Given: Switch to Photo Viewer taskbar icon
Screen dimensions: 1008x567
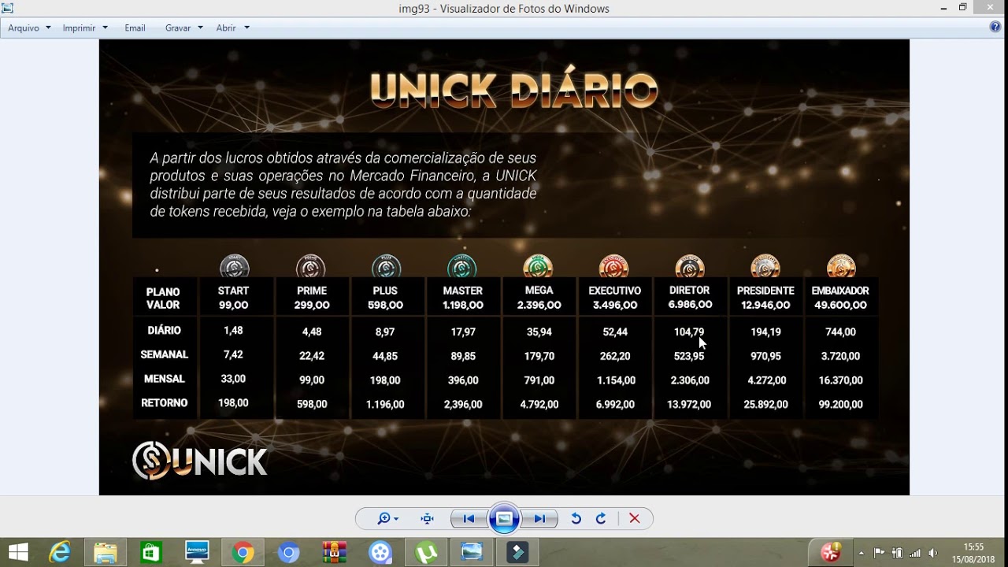Looking at the screenshot, I should (x=472, y=552).
